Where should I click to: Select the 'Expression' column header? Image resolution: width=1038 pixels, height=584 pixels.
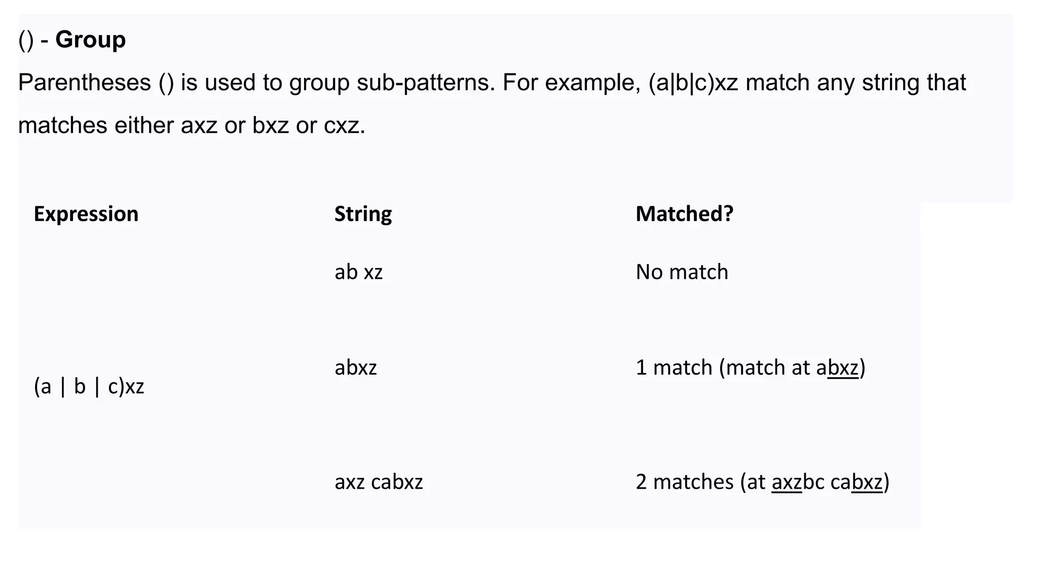(x=86, y=214)
